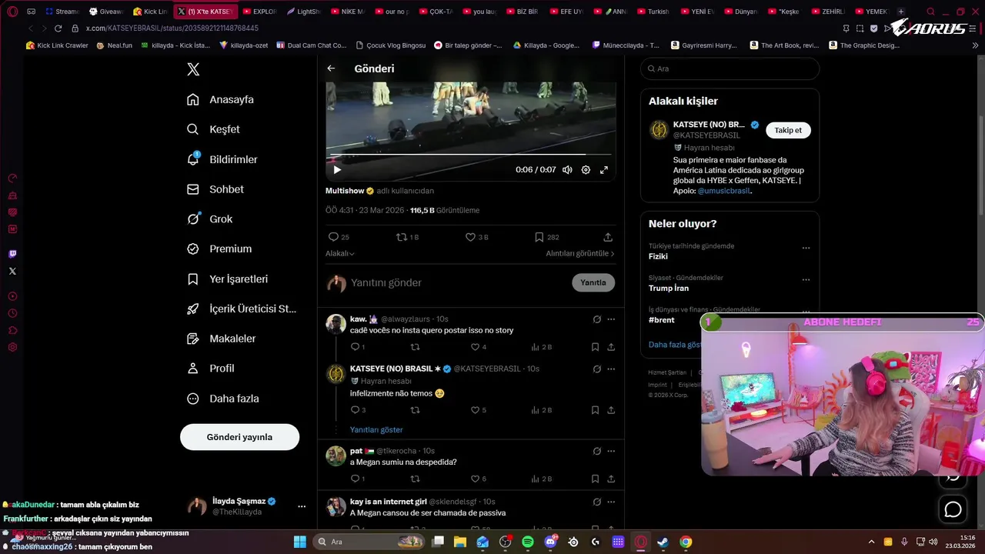Click the Gönderi yayınla button
Viewport: 985px width, 554px height.
239,437
